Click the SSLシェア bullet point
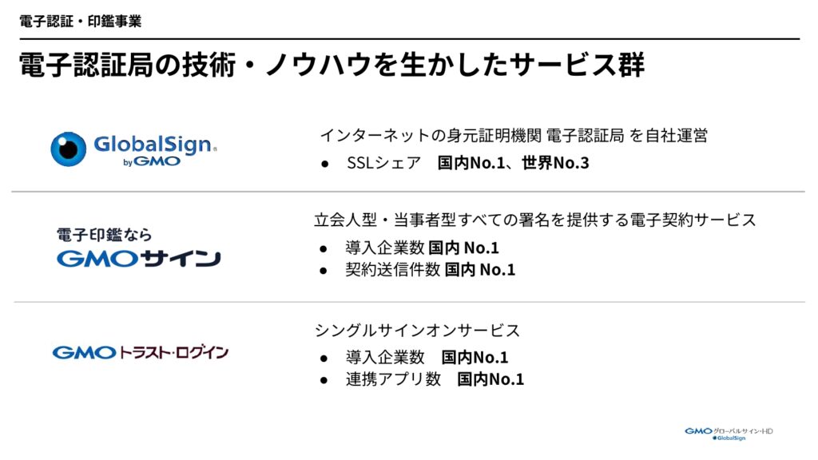This screenshot has height=460, width=818. (x=468, y=163)
